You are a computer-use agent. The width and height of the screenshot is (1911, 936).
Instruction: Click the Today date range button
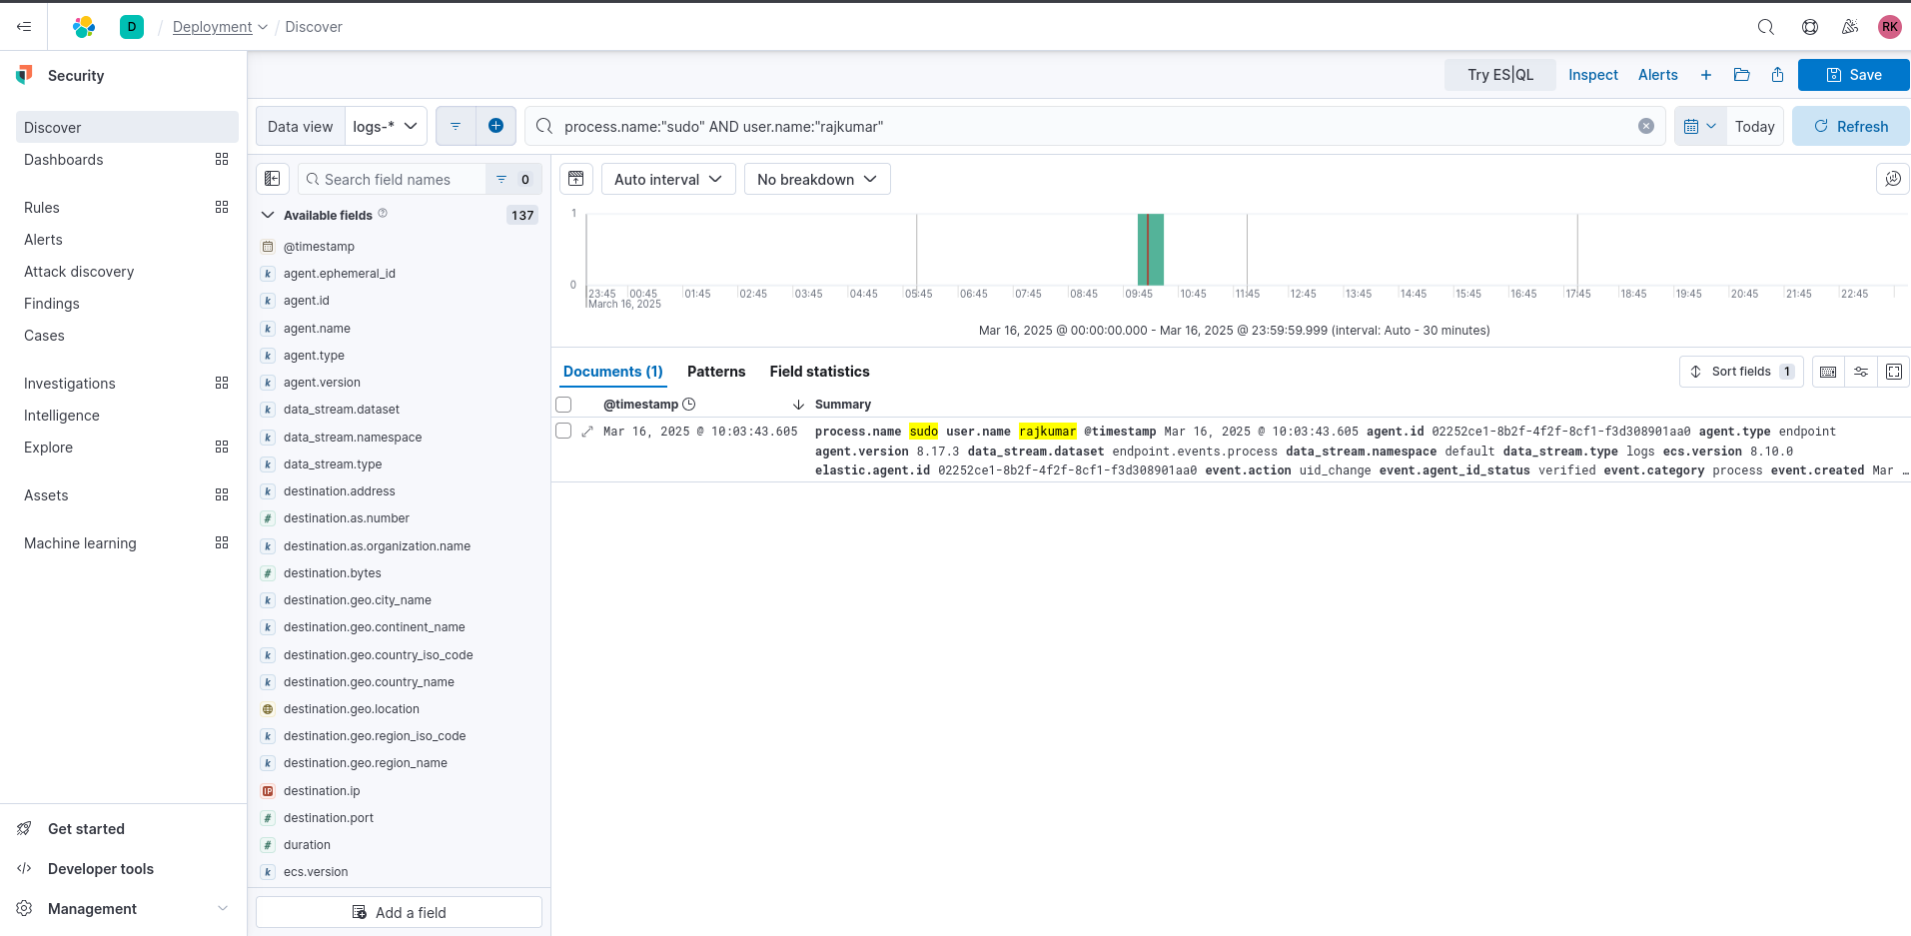(1754, 126)
